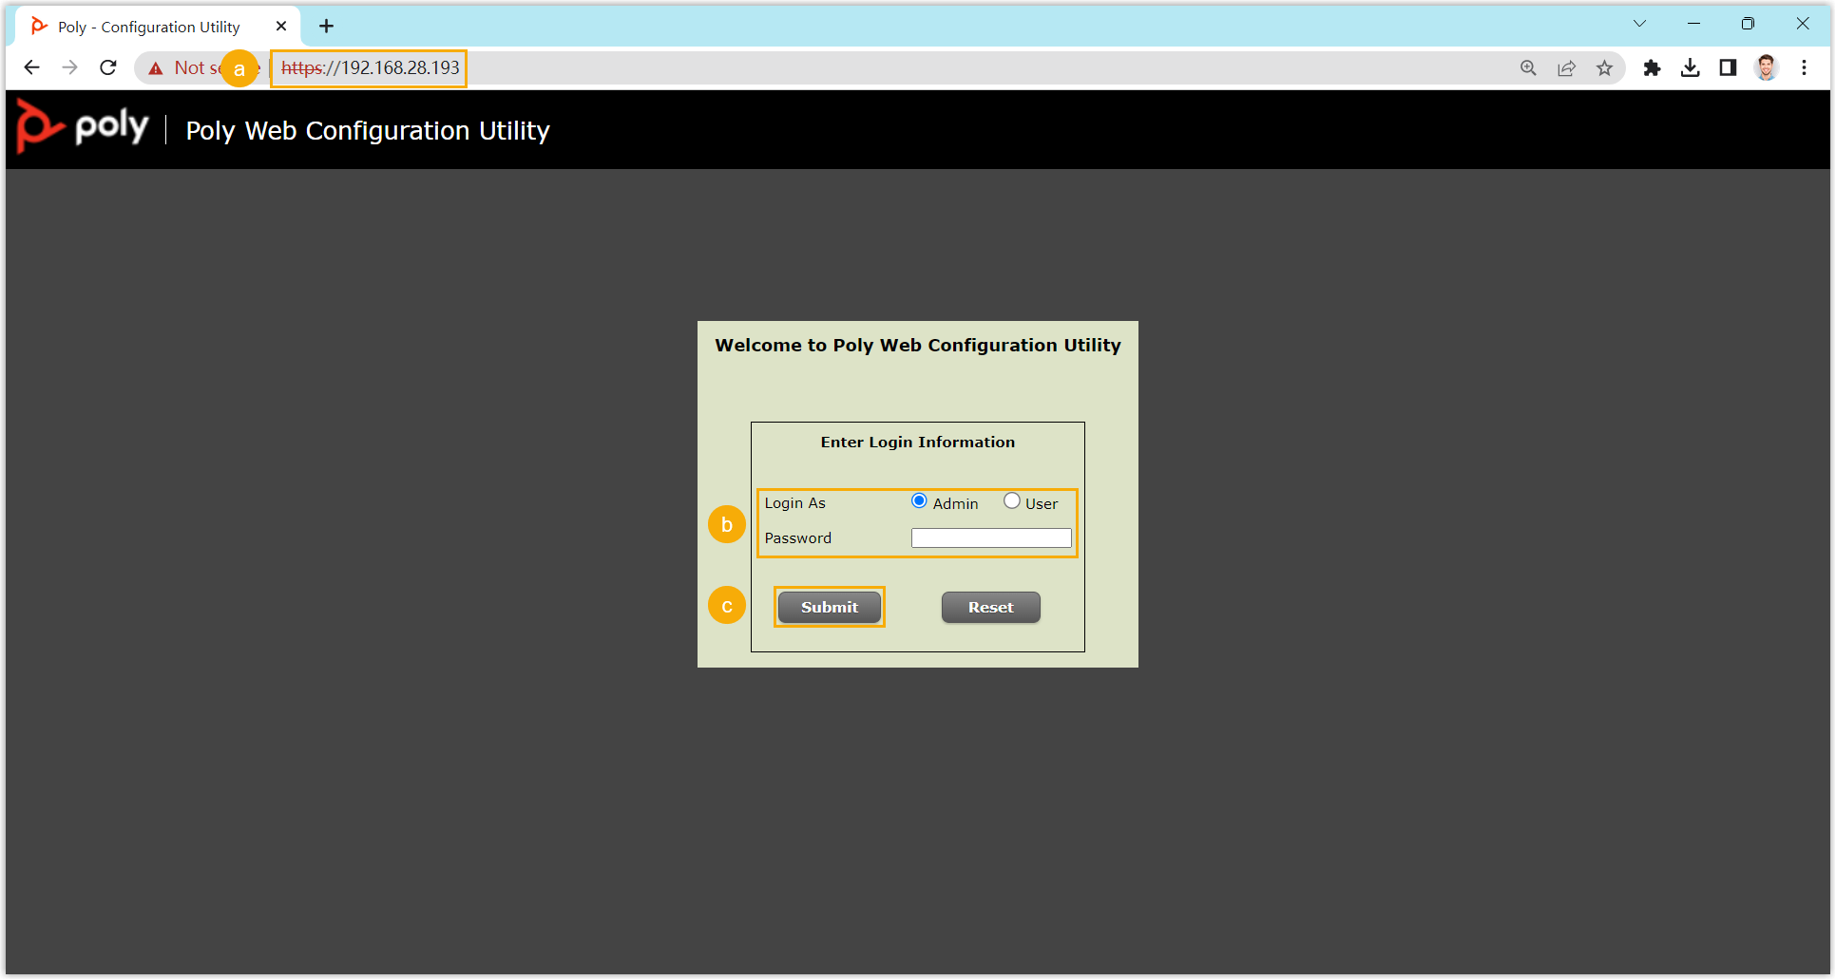Viewport: 1836px width, 980px height.
Task: Select the Poly - Configuration Utility tab
Action: [149, 27]
